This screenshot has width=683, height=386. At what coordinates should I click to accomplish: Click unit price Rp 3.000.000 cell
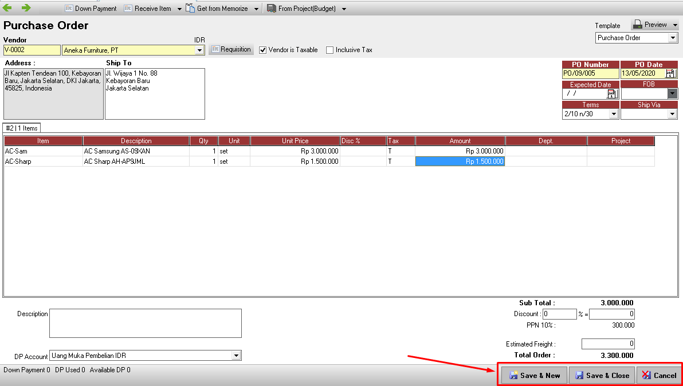[295, 151]
